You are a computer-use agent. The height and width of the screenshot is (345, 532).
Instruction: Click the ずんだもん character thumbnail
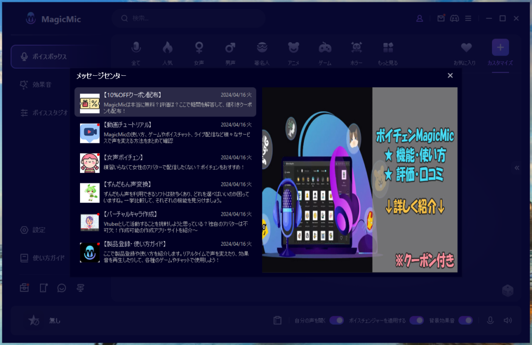pyautogui.click(x=89, y=193)
